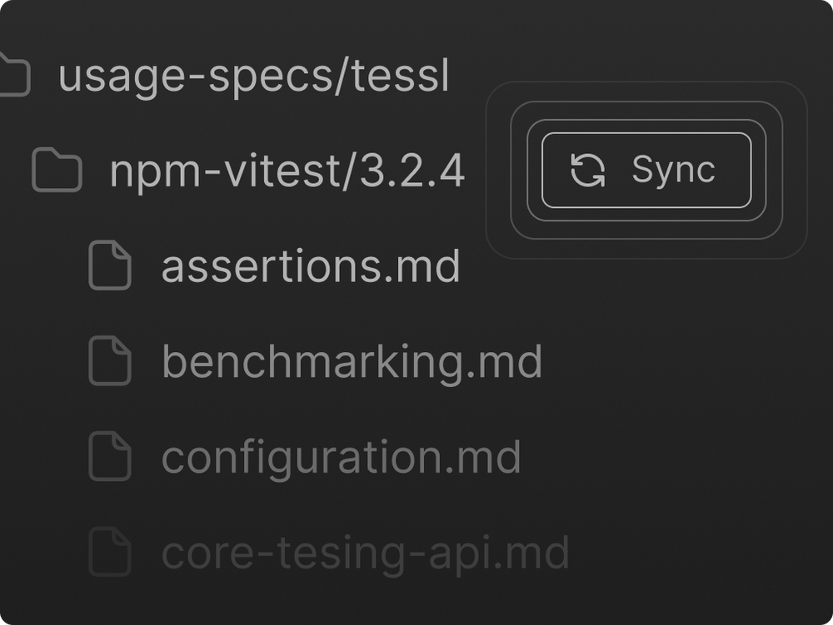The width and height of the screenshot is (833, 625).
Task: Expand the npm-vitest/3.2.4 folder by its name
Action: point(287,171)
